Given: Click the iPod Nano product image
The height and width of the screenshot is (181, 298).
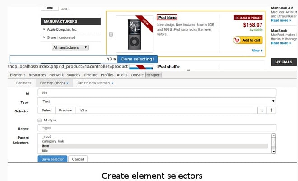Looking at the screenshot, I should [x=135, y=34].
